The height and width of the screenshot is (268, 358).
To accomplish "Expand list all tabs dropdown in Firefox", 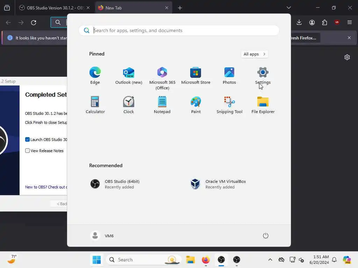I will (289, 8).
